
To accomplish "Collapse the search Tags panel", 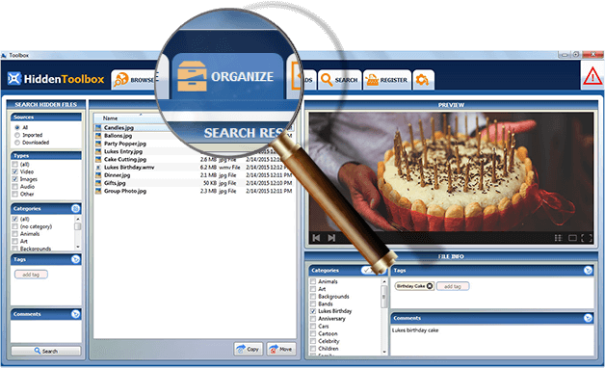I will point(75,259).
